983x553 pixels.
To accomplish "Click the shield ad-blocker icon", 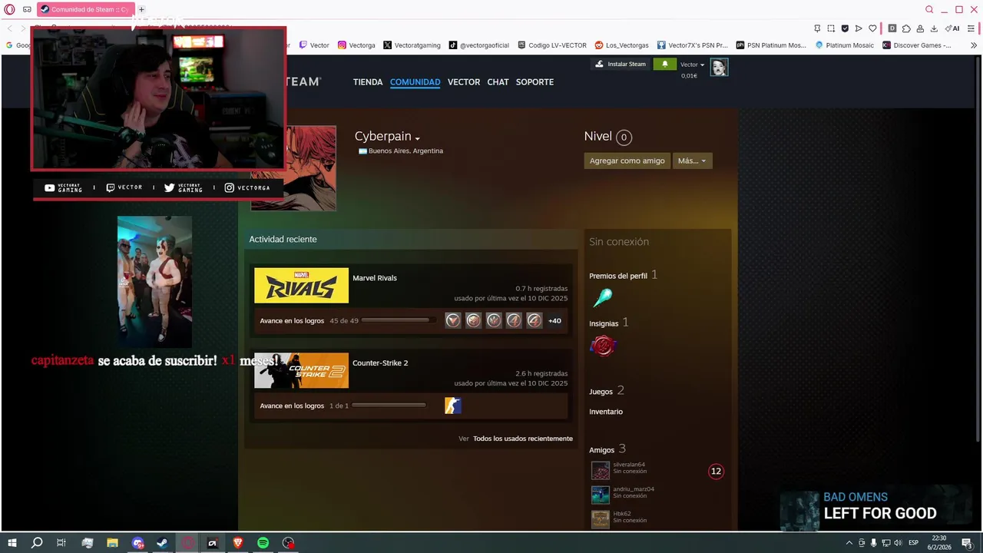I will [x=845, y=28].
